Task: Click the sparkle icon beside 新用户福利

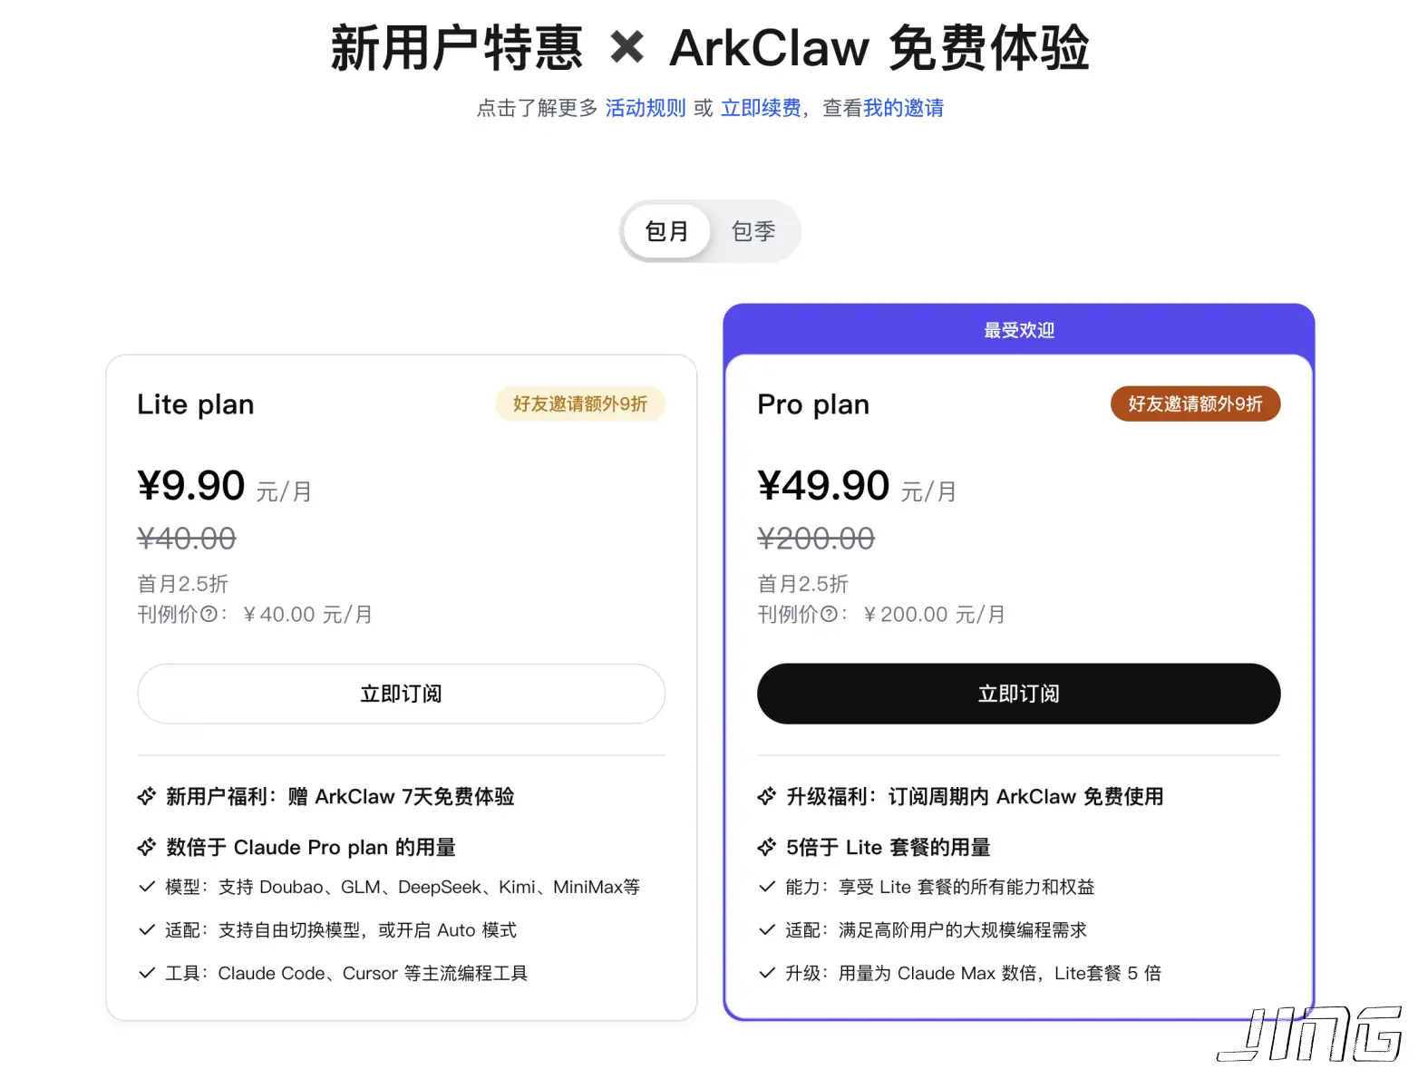Action: [x=147, y=796]
